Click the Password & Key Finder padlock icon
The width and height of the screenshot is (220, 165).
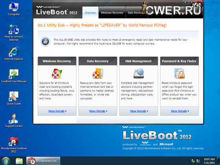(x=180, y=73)
